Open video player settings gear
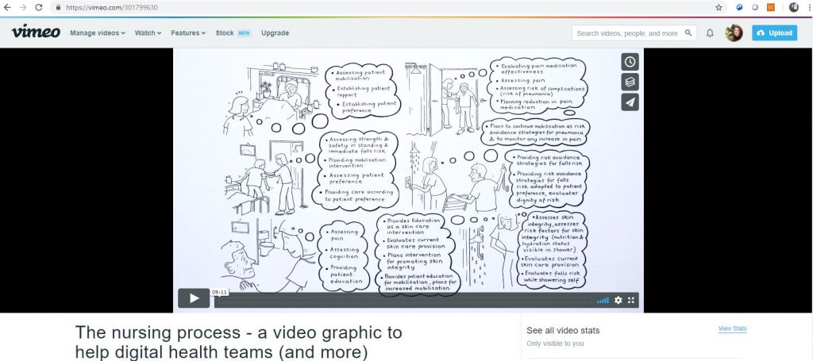This screenshot has width=813, height=361. [618, 300]
